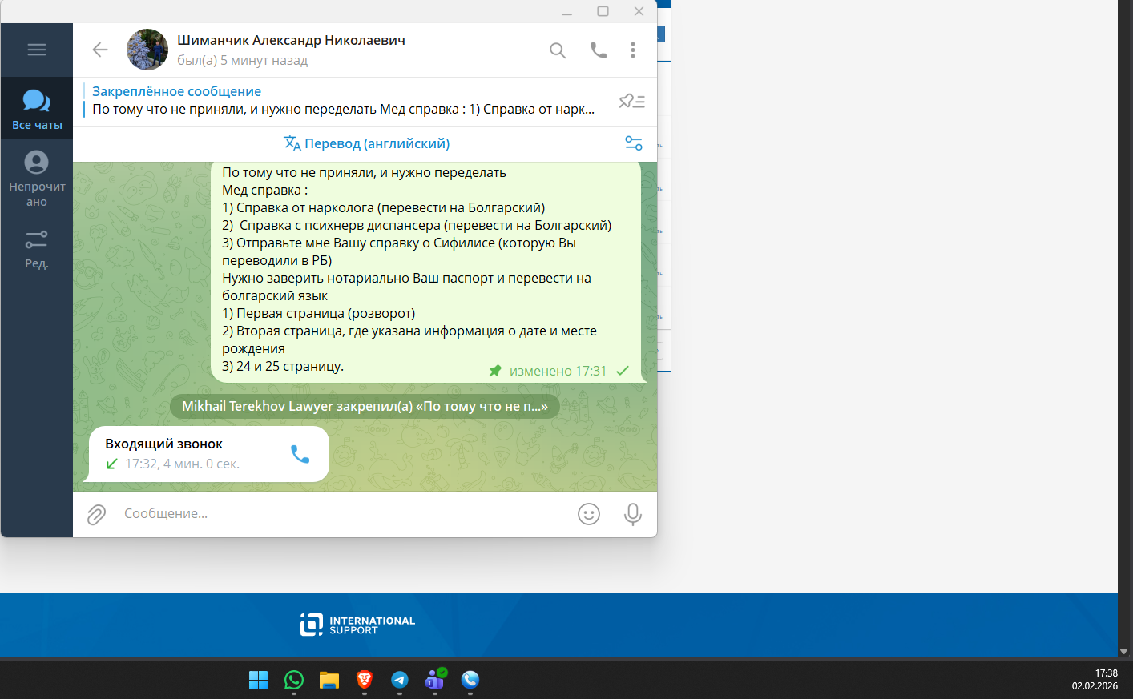Click the International Support logo in background page

[357, 625]
